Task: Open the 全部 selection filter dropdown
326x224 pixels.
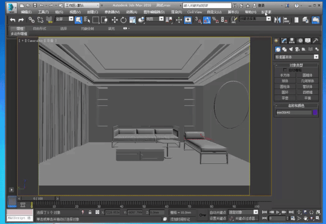Action: click(64, 19)
